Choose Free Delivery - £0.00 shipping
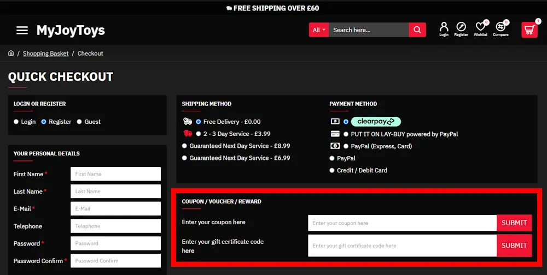This screenshot has height=275, width=547. coord(198,122)
